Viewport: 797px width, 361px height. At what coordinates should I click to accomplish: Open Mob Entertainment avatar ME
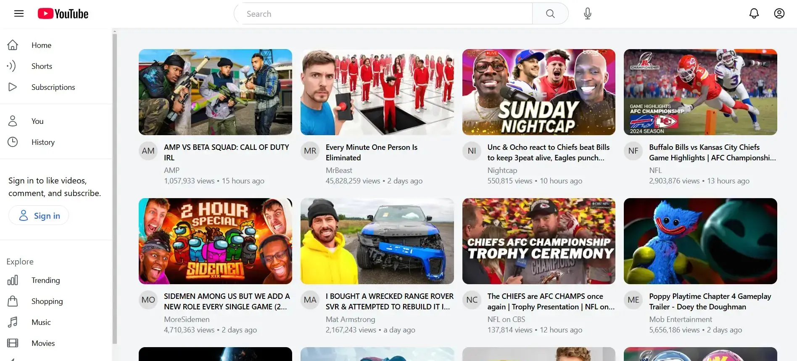coord(633,300)
